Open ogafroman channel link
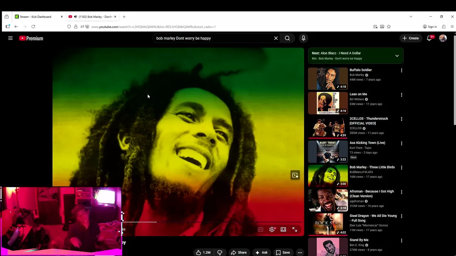The width and height of the screenshot is (456, 256). [357, 201]
